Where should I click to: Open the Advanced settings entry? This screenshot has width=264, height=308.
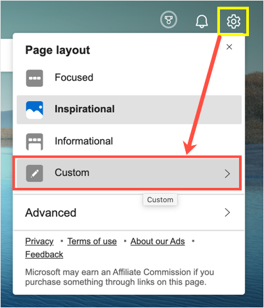pyautogui.click(x=129, y=213)
